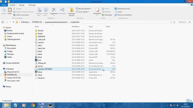Select Emplacements récents
The height and width of the screenshot is (108, 193).
click(15, 33)
